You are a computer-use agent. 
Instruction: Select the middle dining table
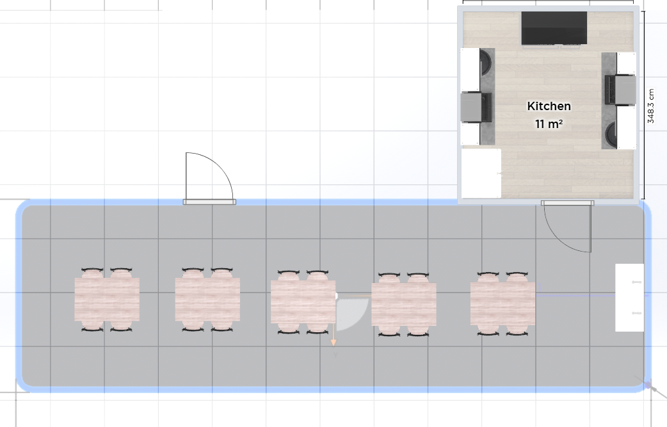point(303,302)
